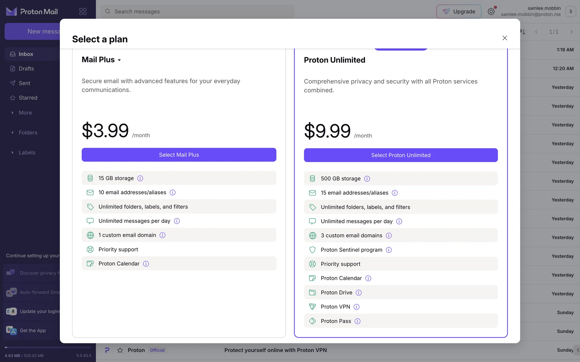Image resolution: width=580 pixels, height=362 pixels.
Task: Click info icon next to Proton Sentinel program
Action: (389, 250)
